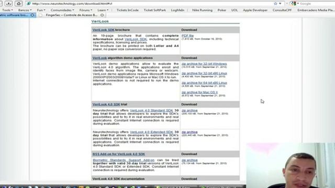
Task: Click the site favicon in the address bar
Action: coord(28,4)
